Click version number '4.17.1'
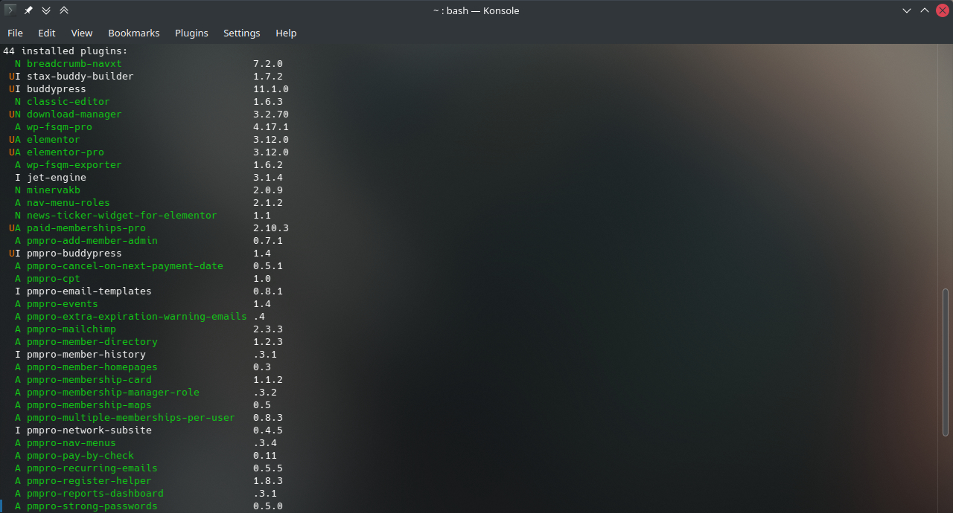Image resolution: width=953 pixels, height=513 pixels. 271,127
